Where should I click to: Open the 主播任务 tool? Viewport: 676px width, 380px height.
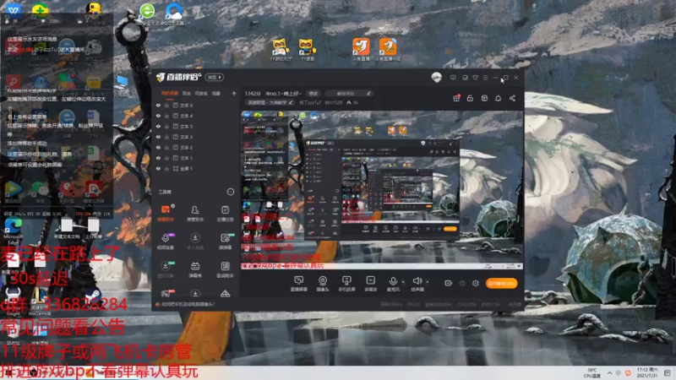click(225, 213)
